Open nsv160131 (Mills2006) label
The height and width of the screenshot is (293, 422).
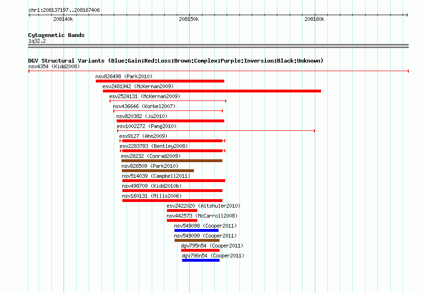[152, 196]
